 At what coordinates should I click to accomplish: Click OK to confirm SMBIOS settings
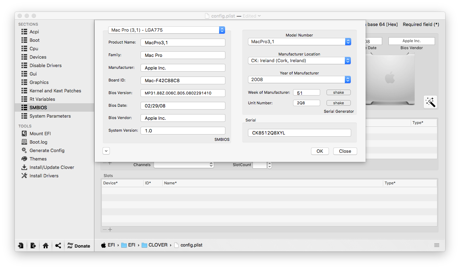point(319,151)
